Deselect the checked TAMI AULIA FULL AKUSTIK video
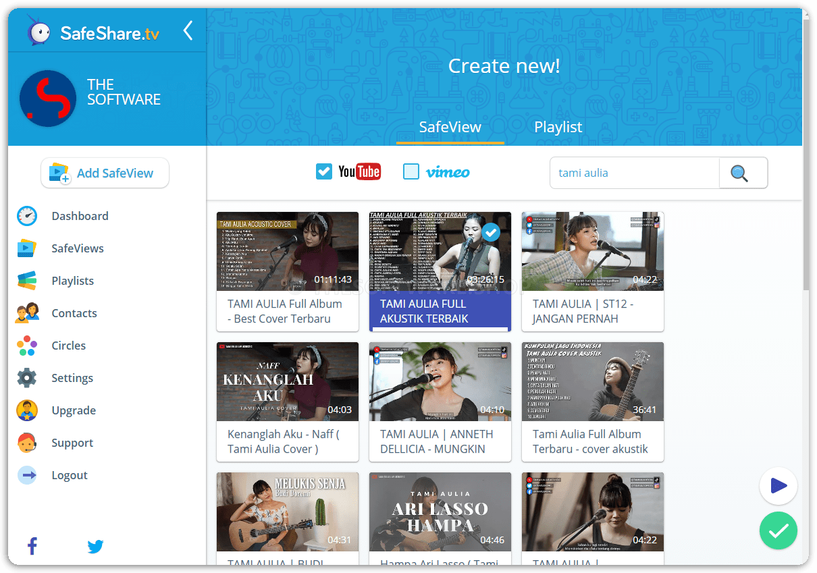Viewport: 817px width, 573px height. click(x=492, y=233)
